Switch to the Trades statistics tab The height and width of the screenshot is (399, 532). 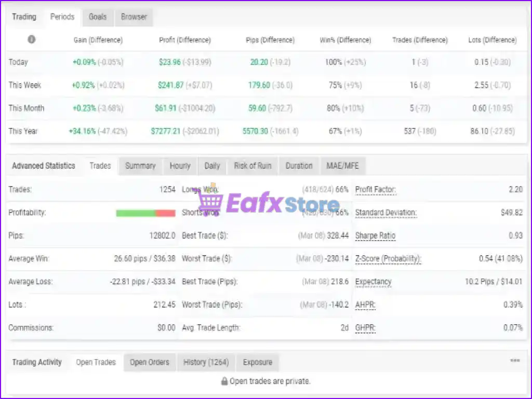tap(100, 166)
